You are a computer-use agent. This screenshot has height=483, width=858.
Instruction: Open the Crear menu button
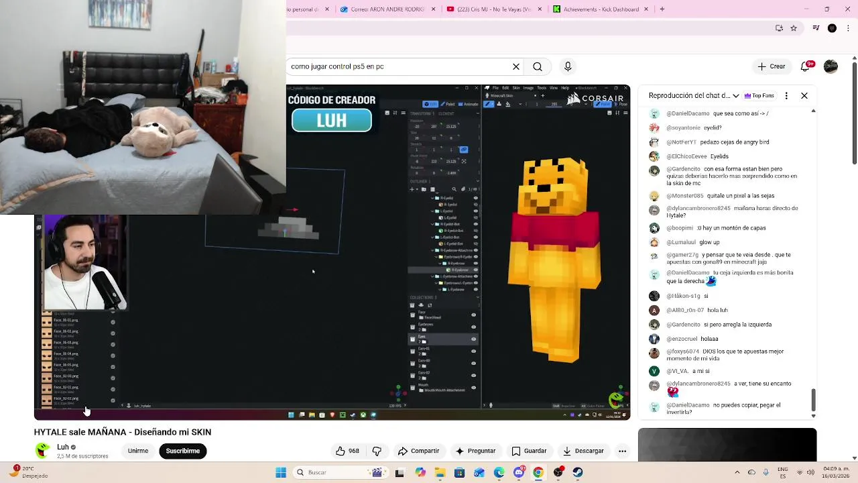[x=771, y=66]
